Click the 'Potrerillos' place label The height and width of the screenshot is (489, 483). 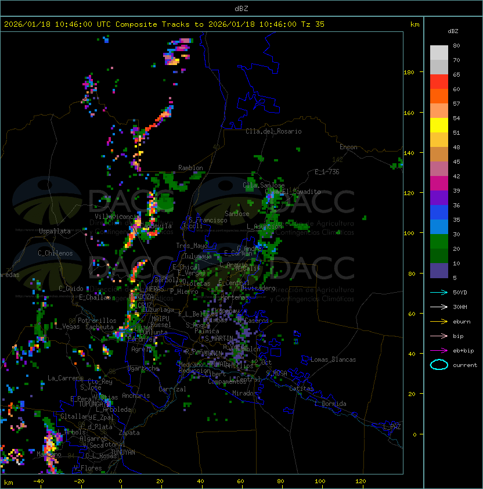tap(97, 320)
